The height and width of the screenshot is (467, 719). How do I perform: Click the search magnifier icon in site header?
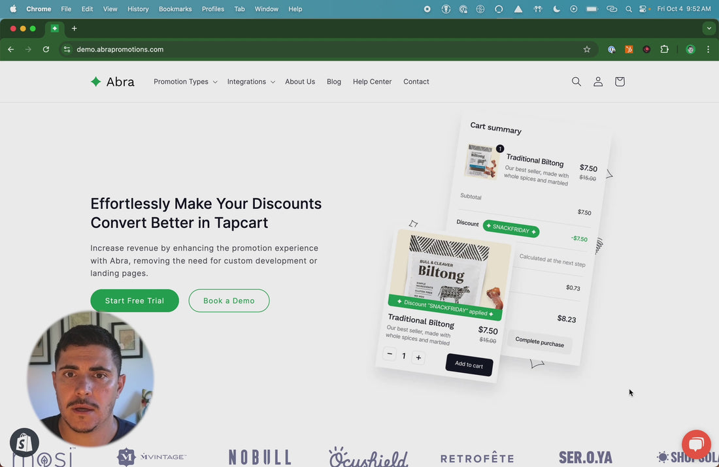click(576, 82)
